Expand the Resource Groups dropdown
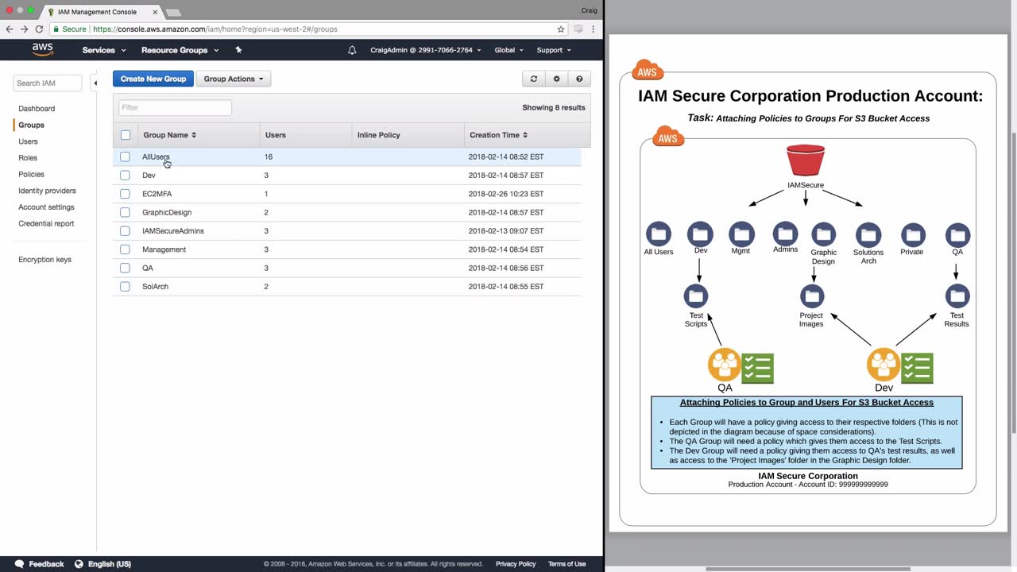 (180, 50)
